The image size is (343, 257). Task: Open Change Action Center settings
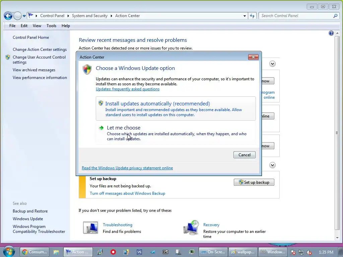(40, 50)
